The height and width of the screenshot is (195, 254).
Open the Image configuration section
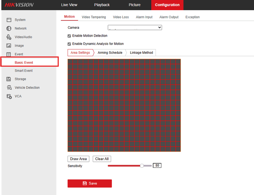(19, 46)
